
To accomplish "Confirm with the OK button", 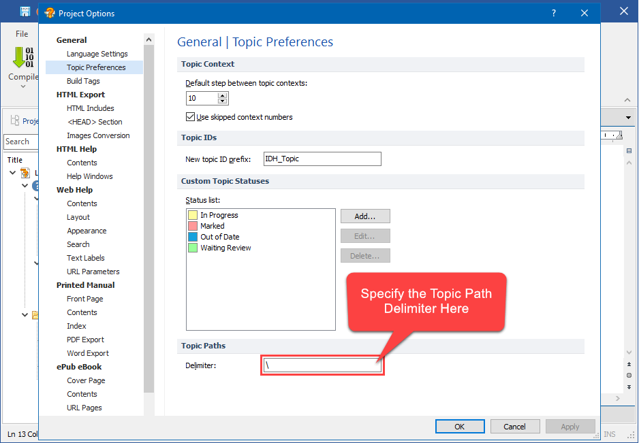I will (460, 426).
